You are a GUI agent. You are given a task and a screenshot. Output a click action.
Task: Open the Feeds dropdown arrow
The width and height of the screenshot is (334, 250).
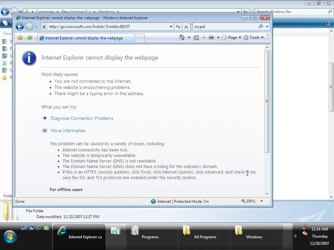tap(204, 38)
